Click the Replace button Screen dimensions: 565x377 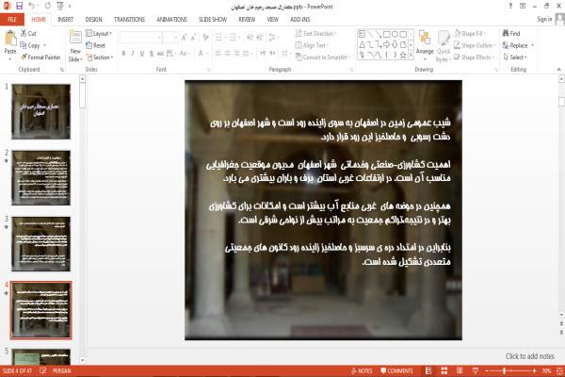[515, 45]
